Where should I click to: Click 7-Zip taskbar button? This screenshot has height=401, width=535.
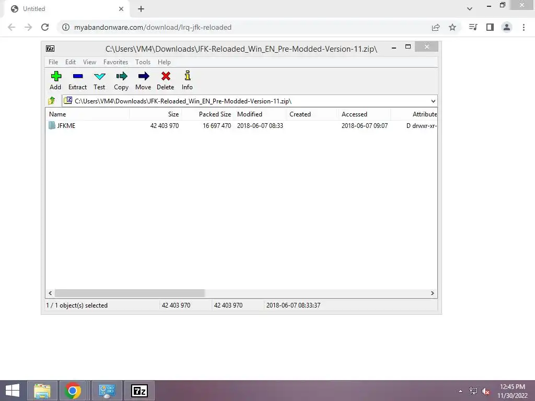coord(139,391)
